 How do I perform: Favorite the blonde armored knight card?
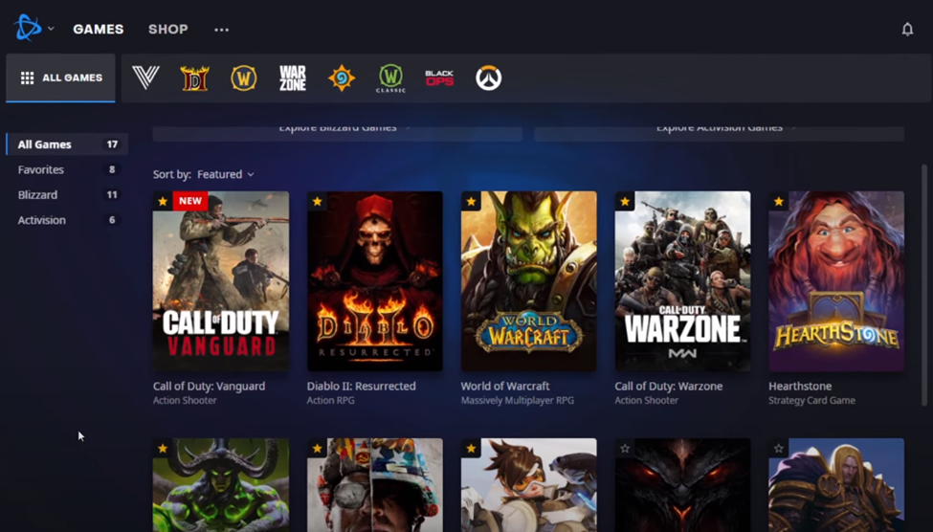(x=778, y=448)
